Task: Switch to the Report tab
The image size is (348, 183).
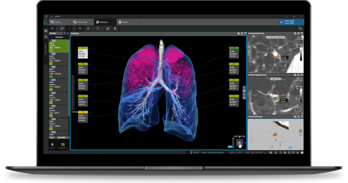Action: 125,21
